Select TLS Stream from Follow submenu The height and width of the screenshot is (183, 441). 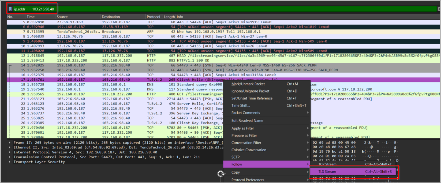[327, 171]
